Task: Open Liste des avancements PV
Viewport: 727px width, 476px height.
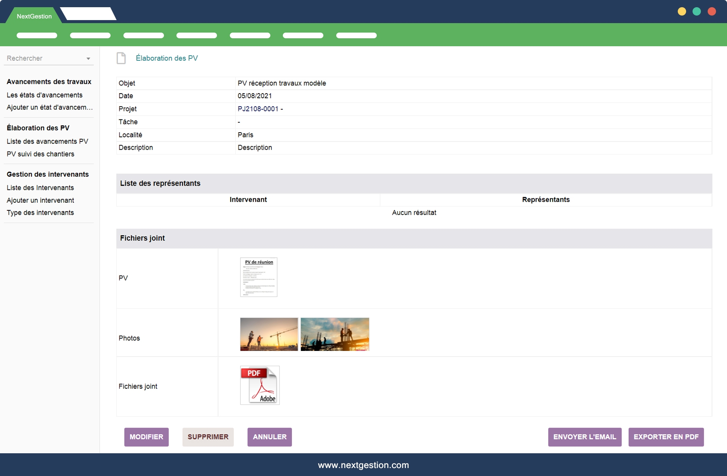Action: point(47,141)
